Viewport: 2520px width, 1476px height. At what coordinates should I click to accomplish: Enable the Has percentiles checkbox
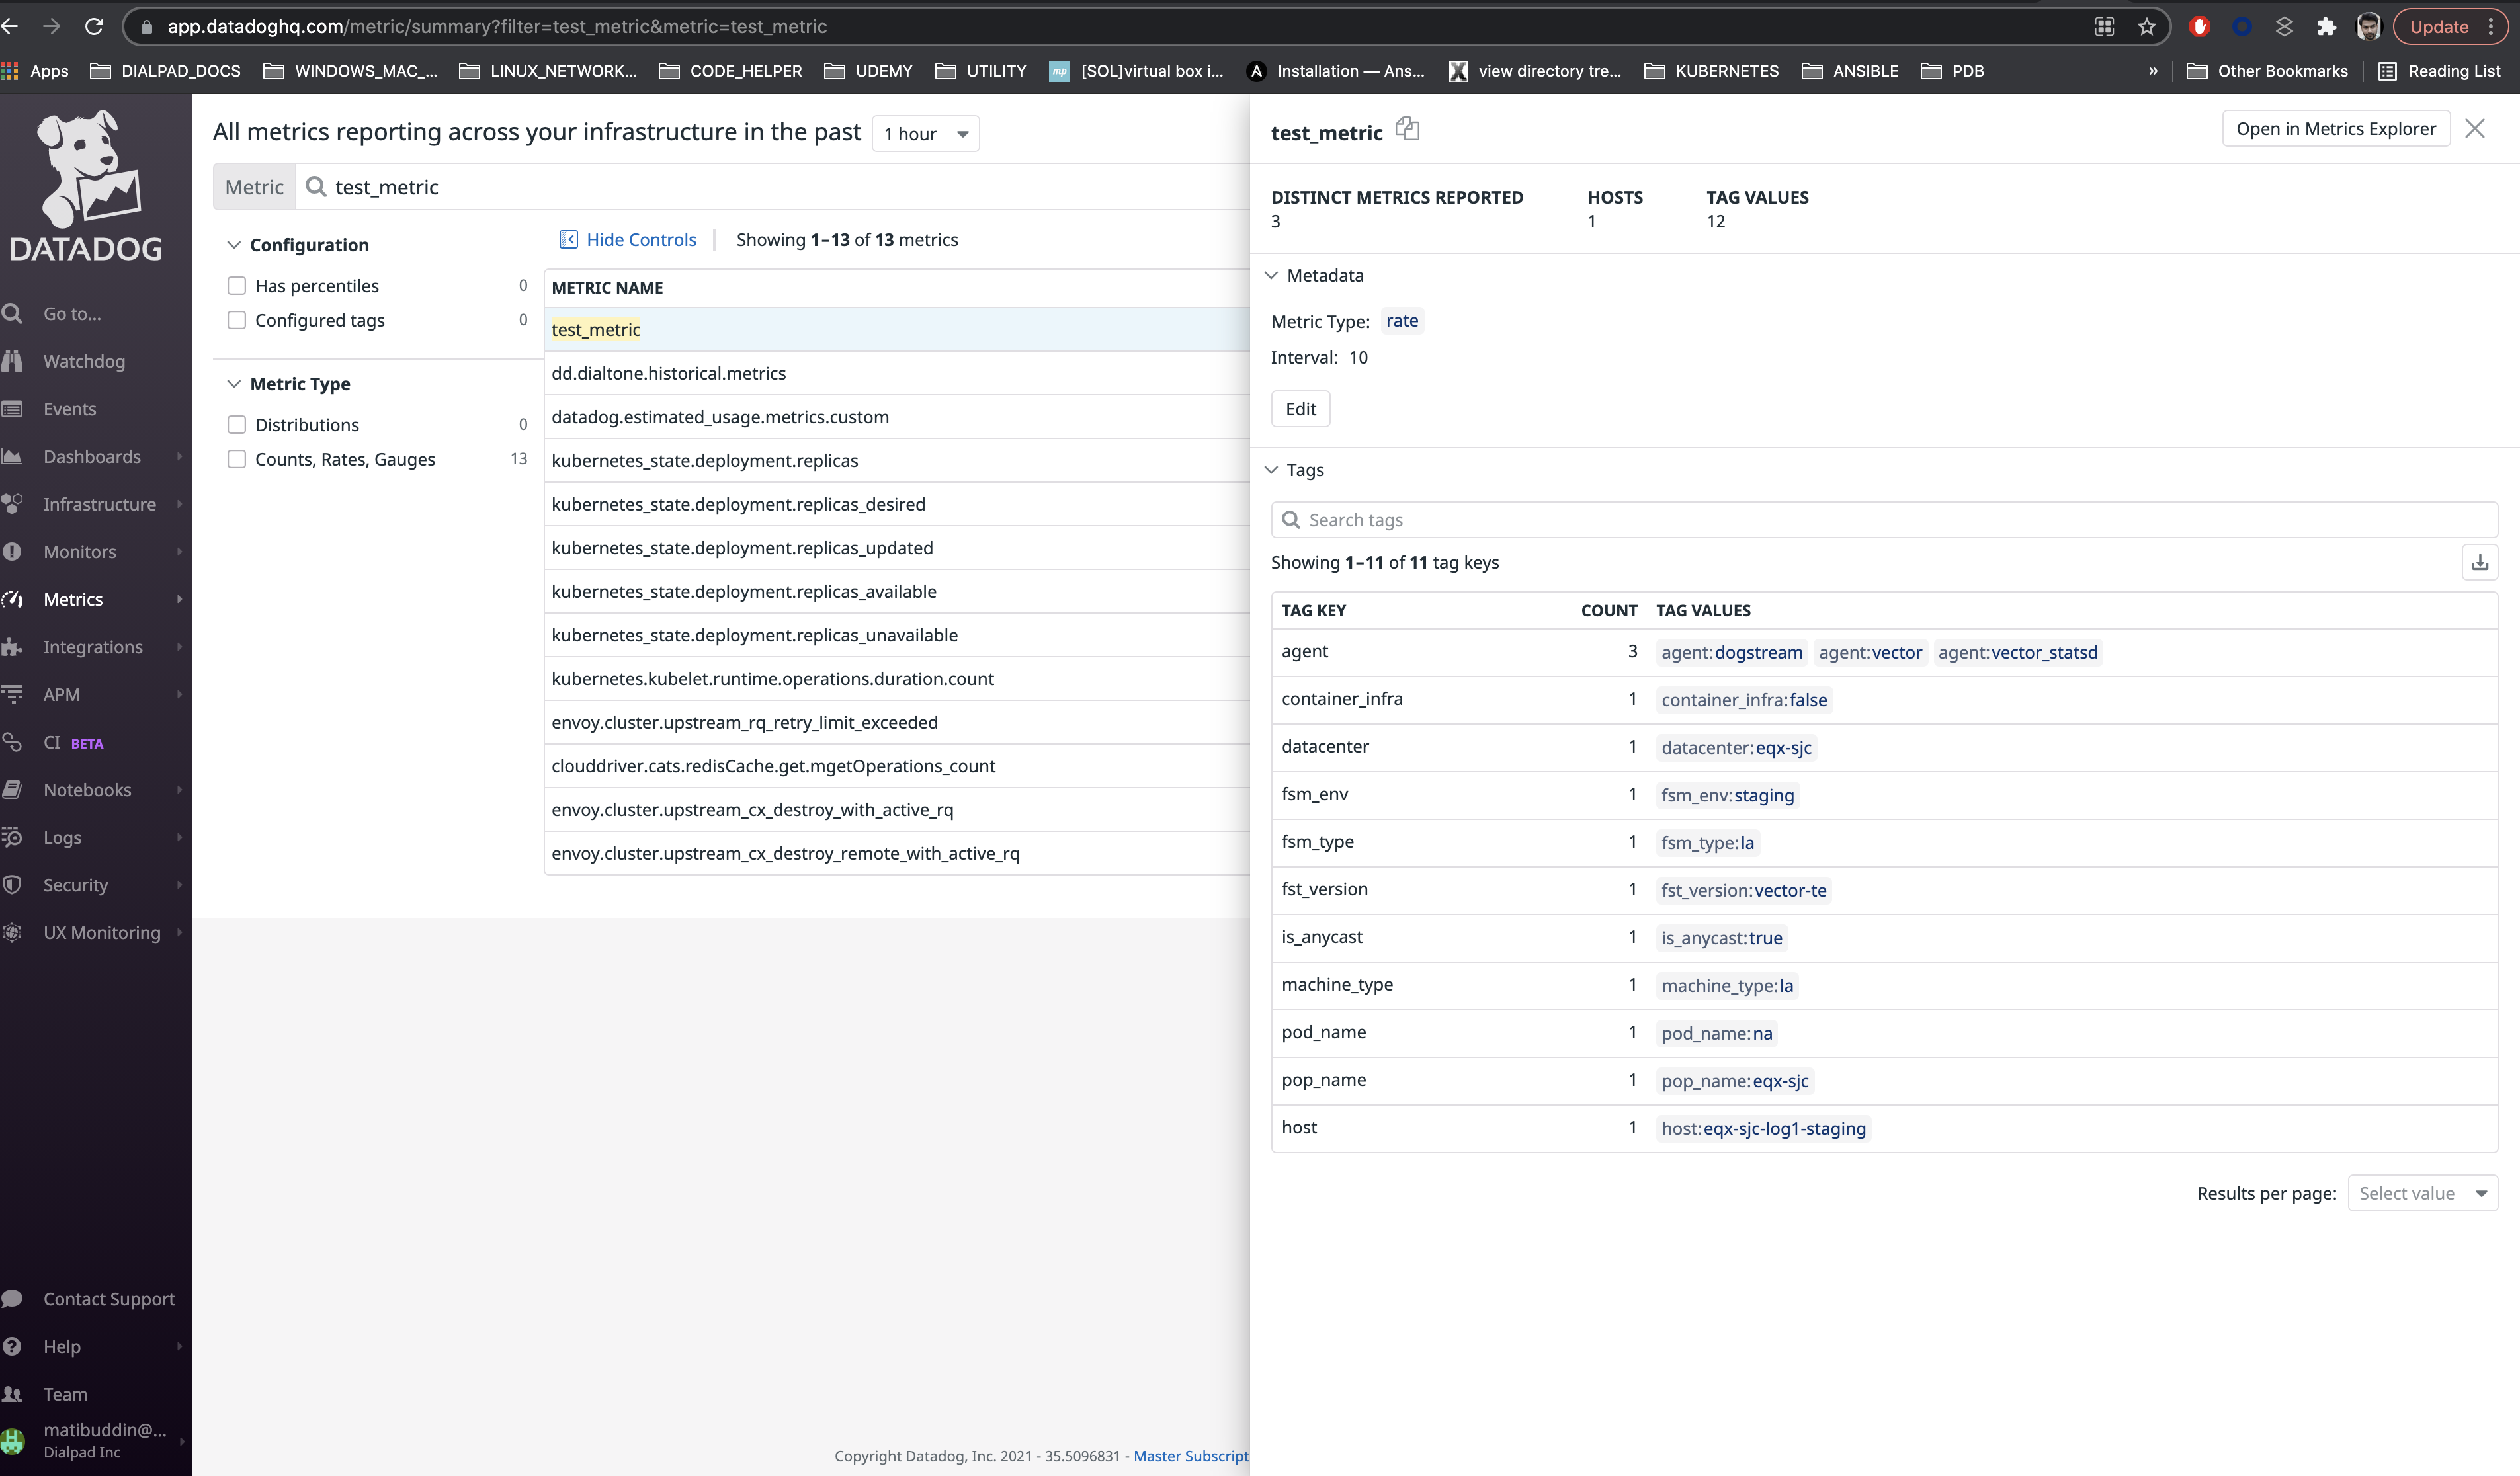237,286
